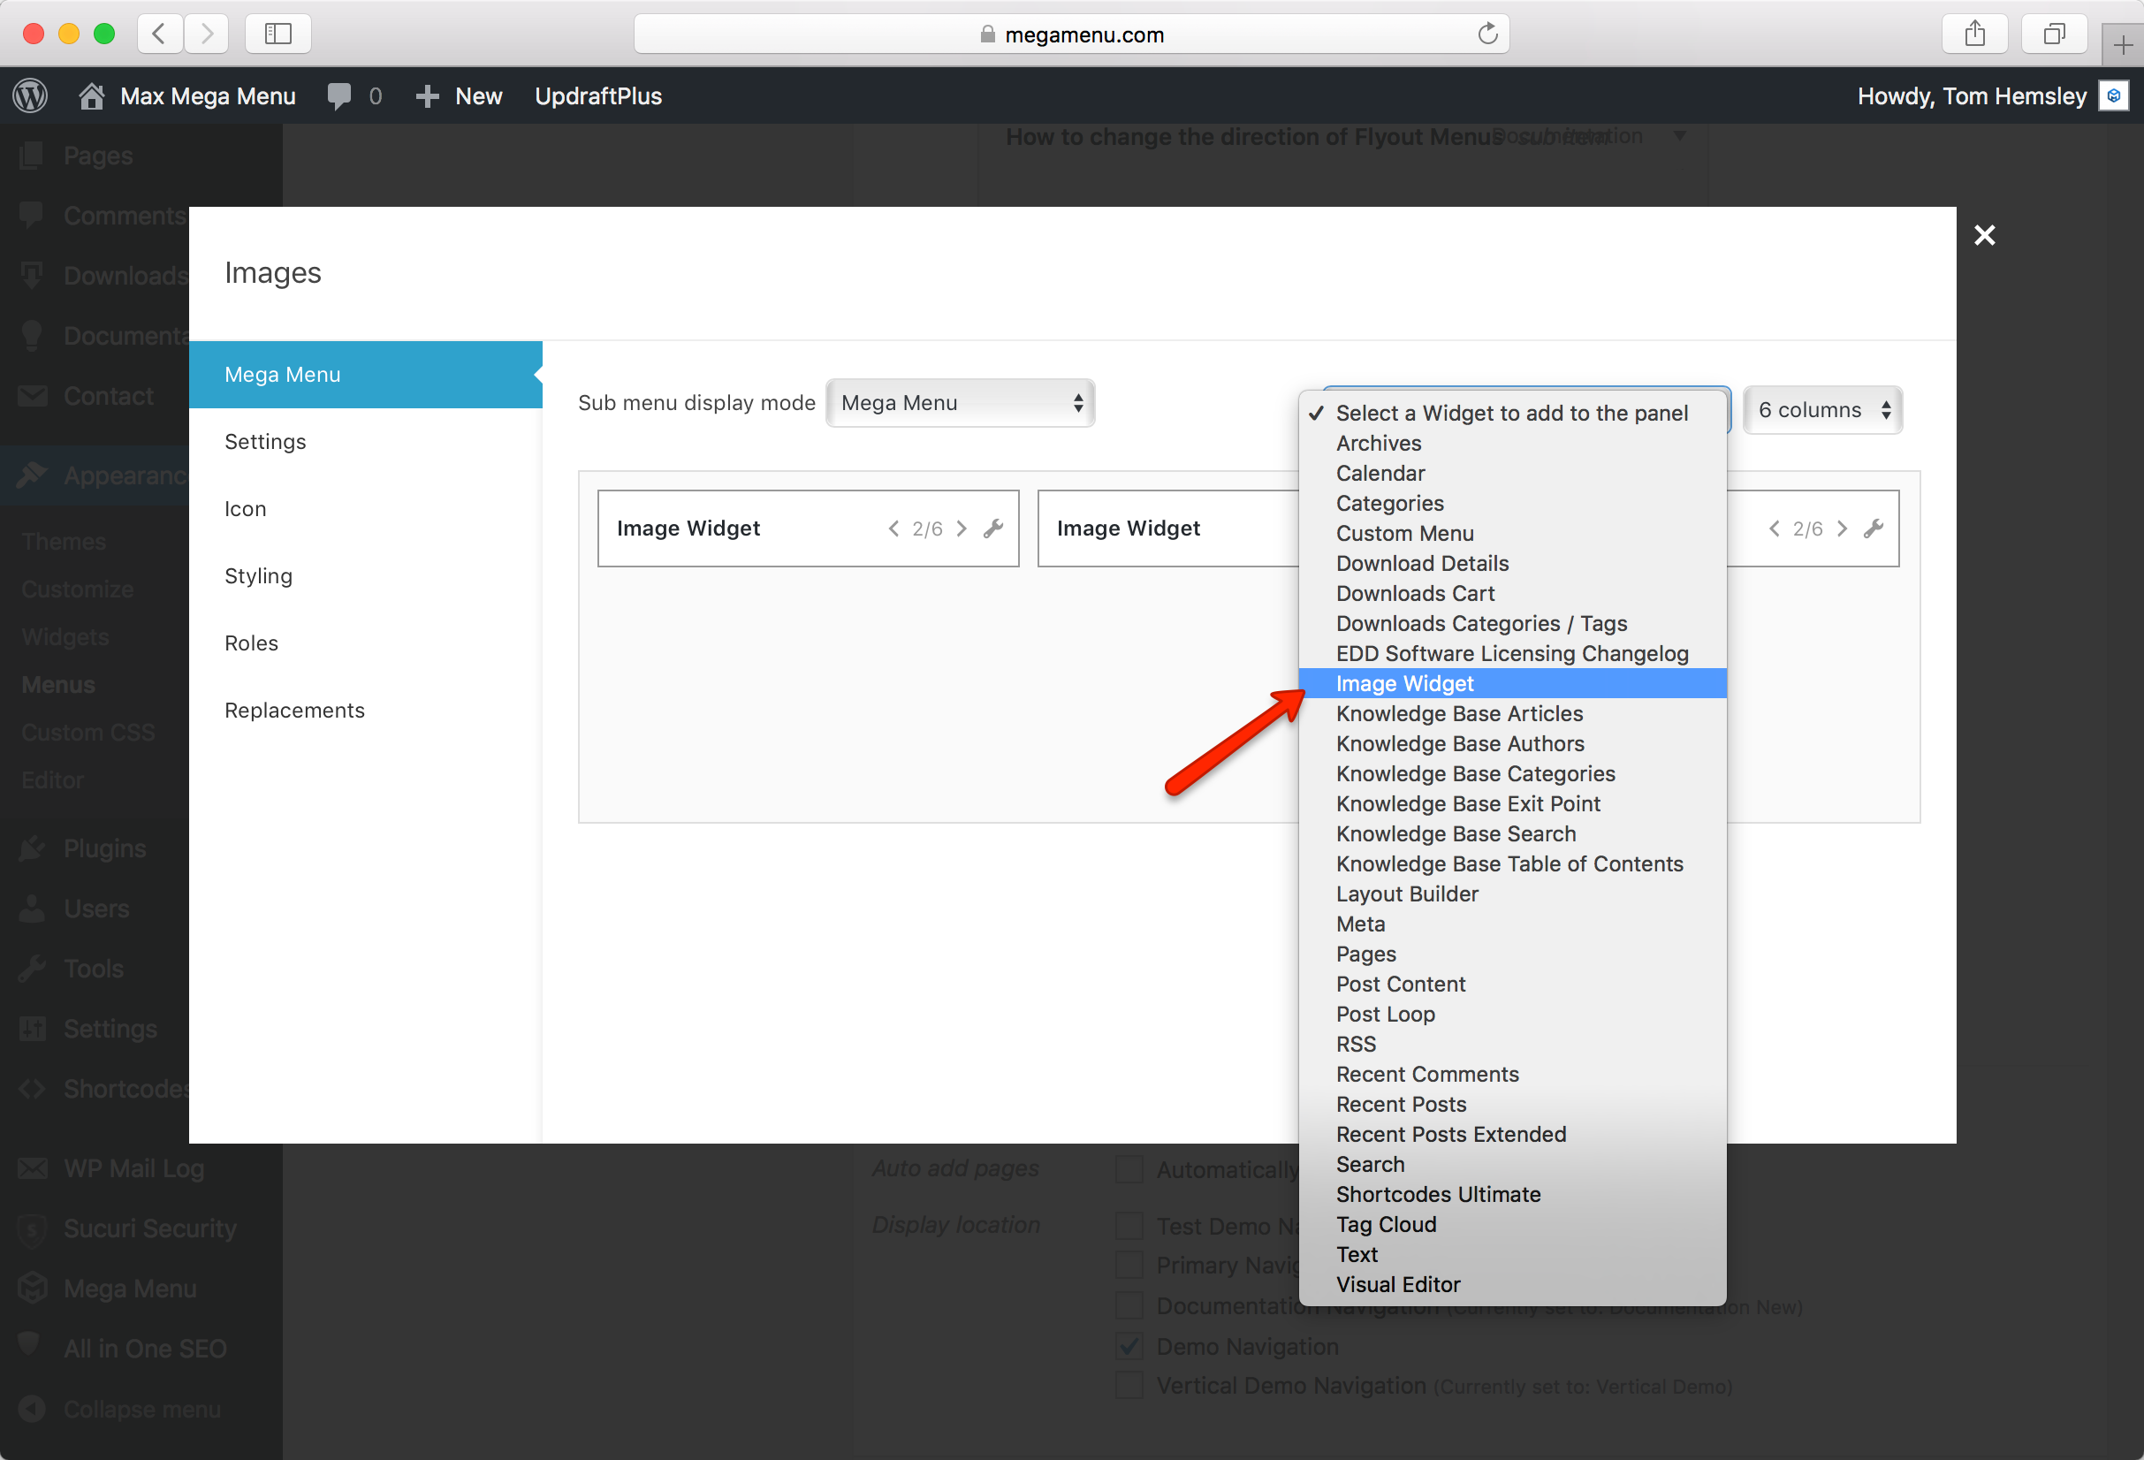2144x1460 pixels.
Task: Open the 6 columns dropdown
Action: (1823, 410)
